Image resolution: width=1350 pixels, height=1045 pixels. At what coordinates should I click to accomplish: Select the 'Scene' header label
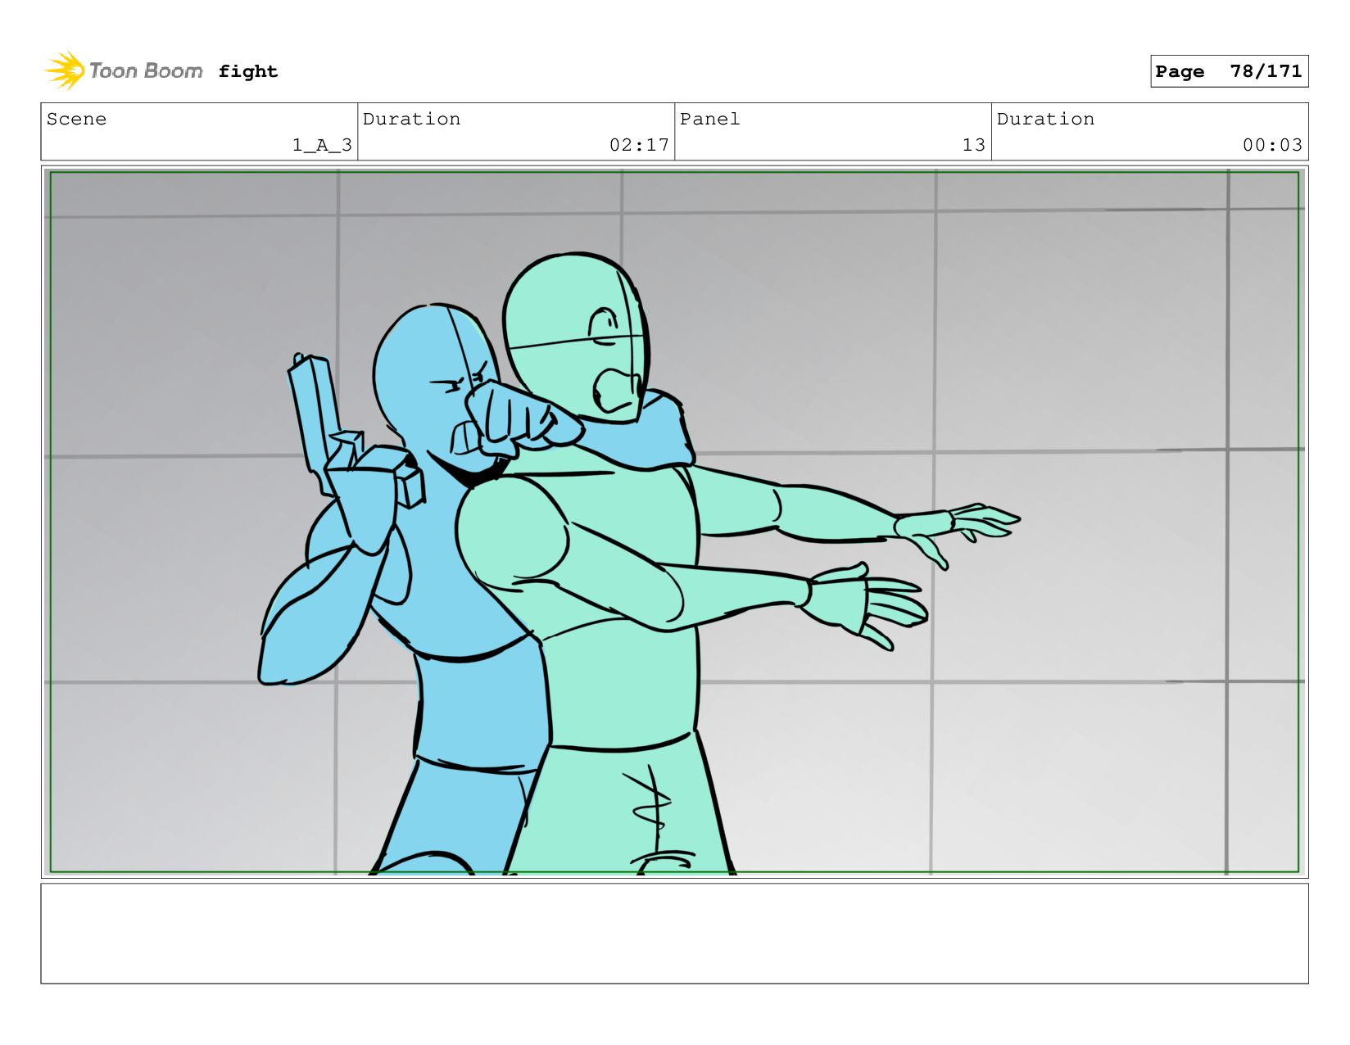[76, 119]
